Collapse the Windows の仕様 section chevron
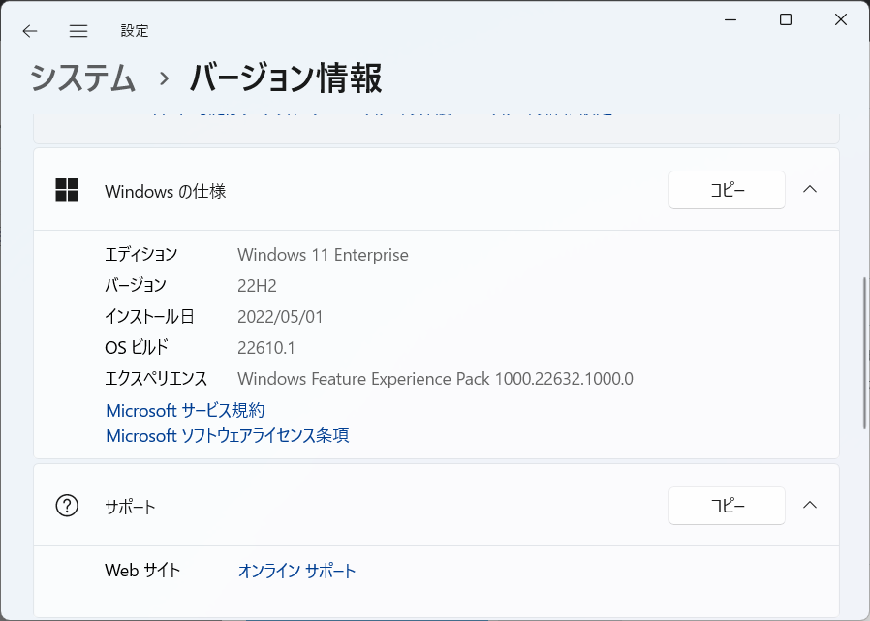This screenshot has width=870, height=621. (x=810, y=189)
